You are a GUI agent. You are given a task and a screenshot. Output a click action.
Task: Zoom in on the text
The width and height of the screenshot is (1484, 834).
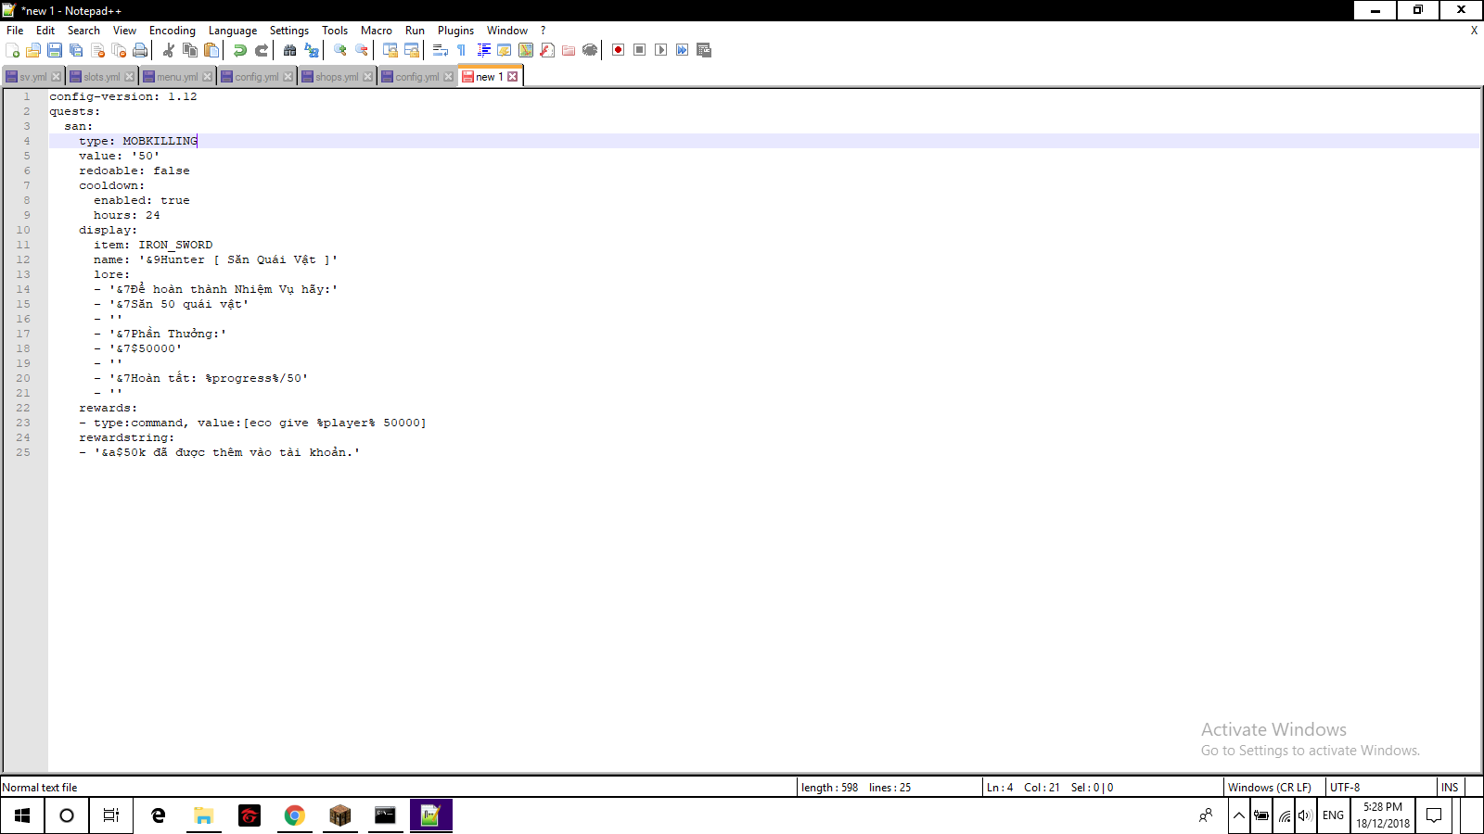340,51
